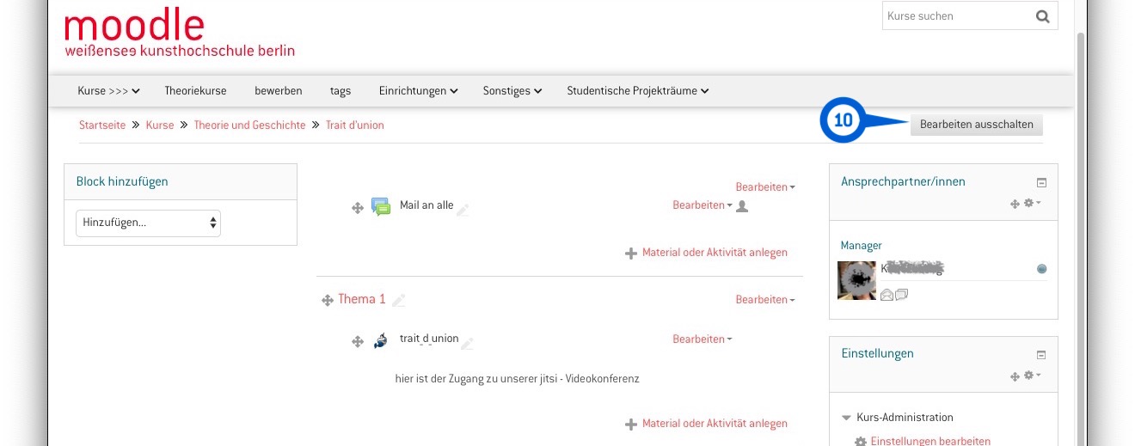Viewport: 1135px width, 446px height.
Task: Open the gear menu in Ansprechpartner/innen block
Action: point(1032,204)
